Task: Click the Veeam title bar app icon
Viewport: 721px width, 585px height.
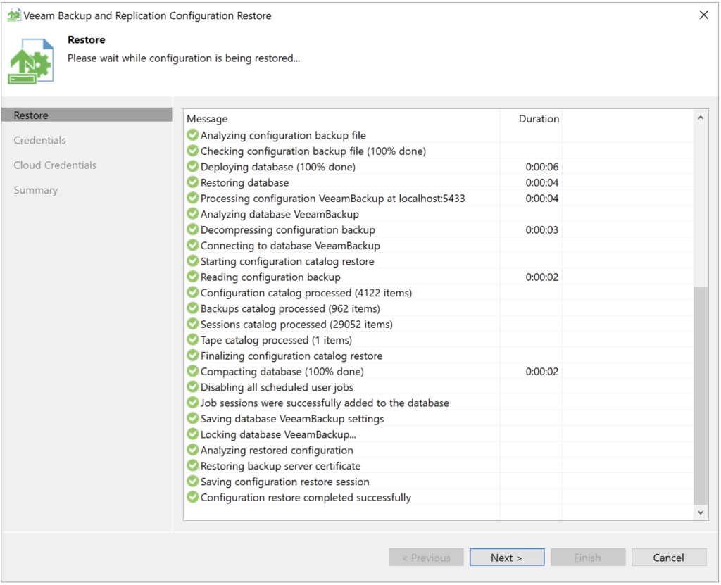Action: (14, 15)
